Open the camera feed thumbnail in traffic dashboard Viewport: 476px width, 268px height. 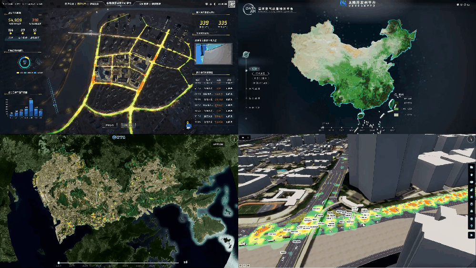tap(213, 53)
